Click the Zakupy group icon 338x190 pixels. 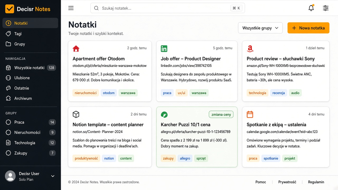(8, 153)
